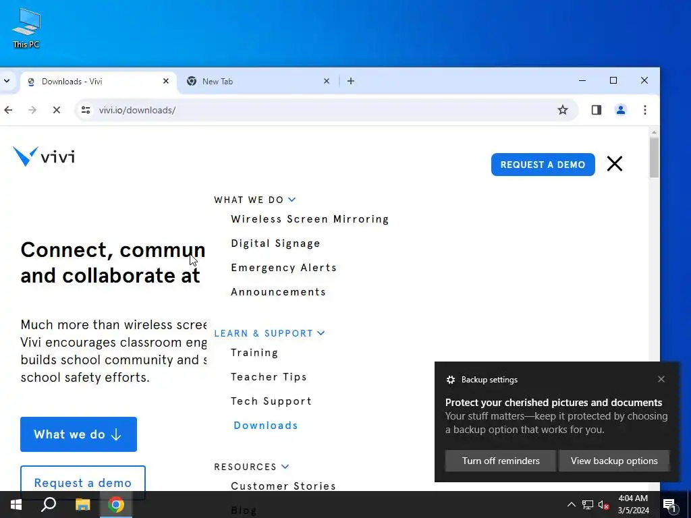Click the scrollbar up arrow
The image size is (691, 518).
[654, 132]
